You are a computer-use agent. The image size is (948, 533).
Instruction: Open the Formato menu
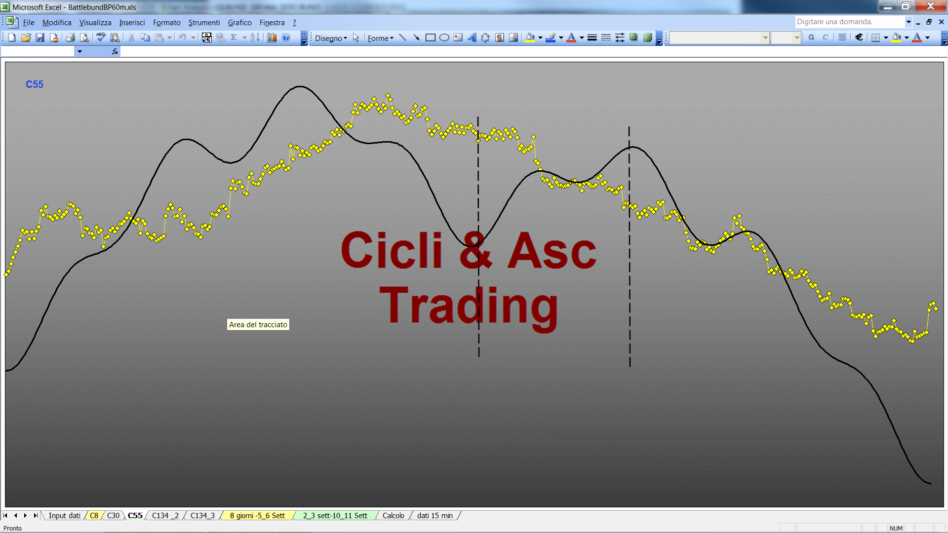(x=166, y=23)
